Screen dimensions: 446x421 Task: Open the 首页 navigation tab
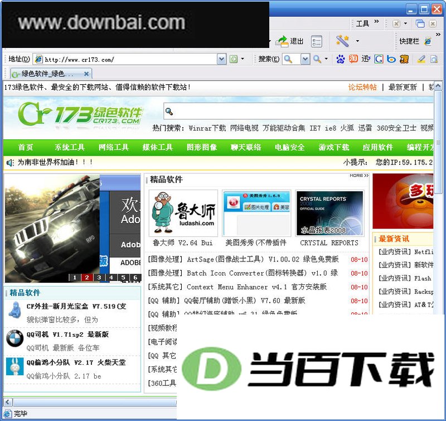click(x=26, y=147)
